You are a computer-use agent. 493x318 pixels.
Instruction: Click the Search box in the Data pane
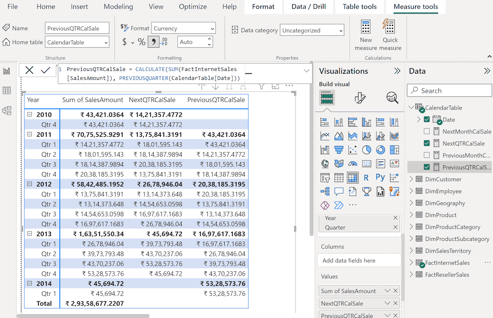pyautogui.click(x=449, y=90)
